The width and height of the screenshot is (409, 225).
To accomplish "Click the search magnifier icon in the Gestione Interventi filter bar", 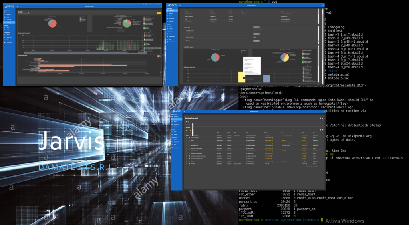I will (x=322, y=125).
